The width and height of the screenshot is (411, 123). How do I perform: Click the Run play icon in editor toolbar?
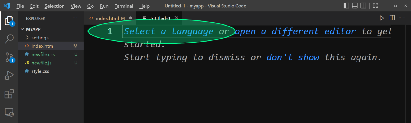click(382, 18)
